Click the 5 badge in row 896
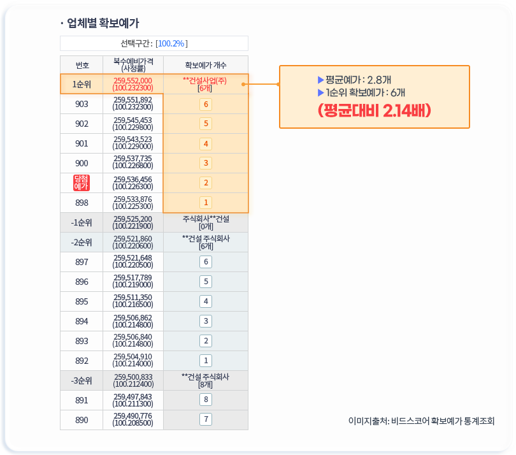The height and width of the screenshot is (455, 516). (x=206, y=282)
